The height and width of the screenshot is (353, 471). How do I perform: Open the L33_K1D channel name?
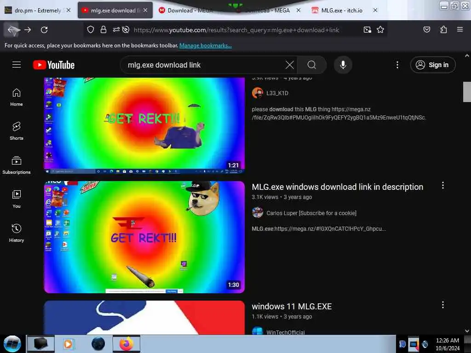[x=277, y=93]
